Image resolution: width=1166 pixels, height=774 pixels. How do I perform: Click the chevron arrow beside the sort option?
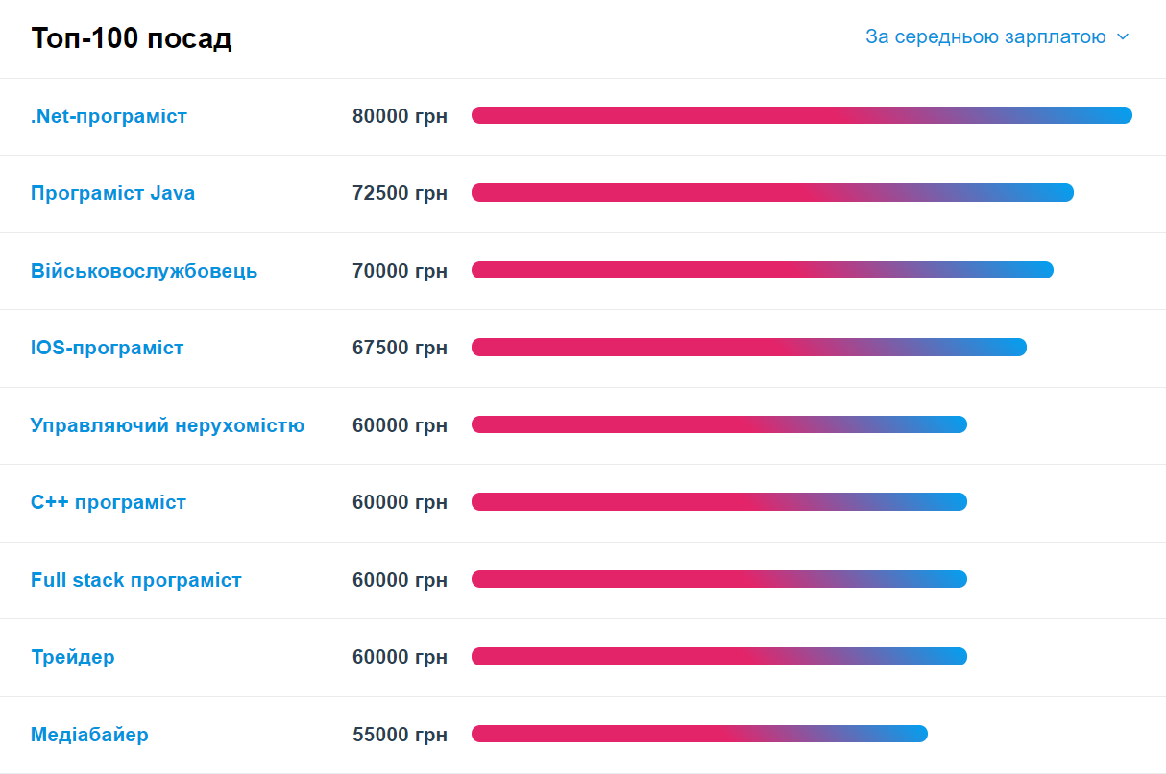pyautogui.click(x=1123, y=37)
